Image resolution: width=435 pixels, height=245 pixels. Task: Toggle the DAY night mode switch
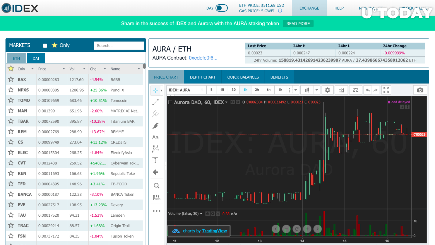222,8
